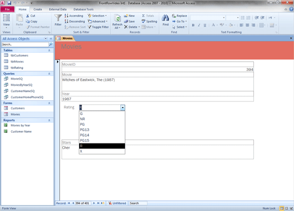Click Replace in Find group
The width and height of the screenshot is (294, 211).
point(179,16)
